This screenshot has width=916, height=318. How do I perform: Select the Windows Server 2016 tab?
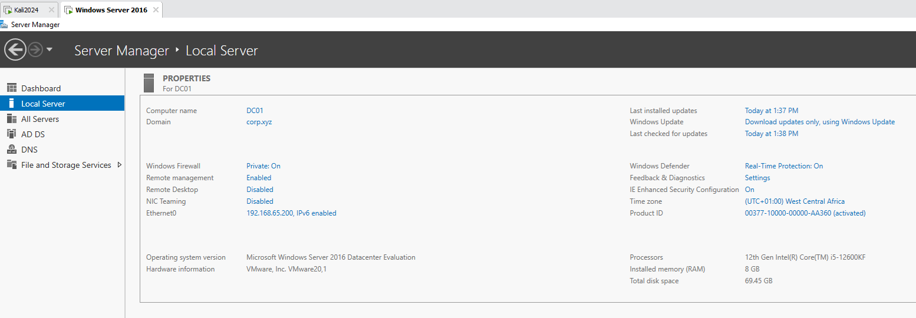111,10
